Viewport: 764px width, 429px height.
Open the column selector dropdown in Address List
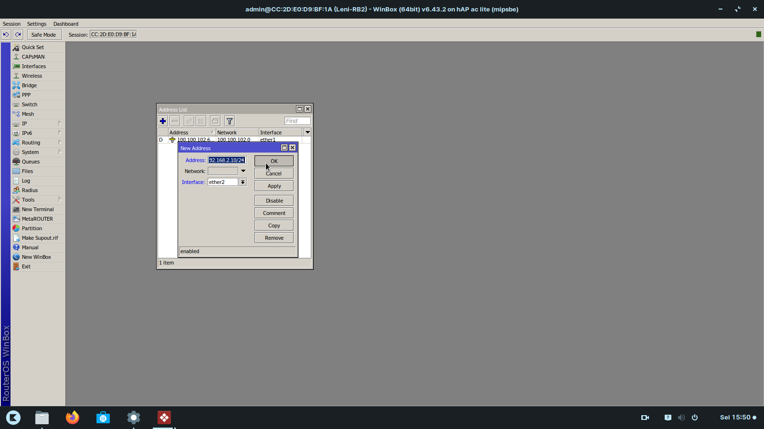308,133
